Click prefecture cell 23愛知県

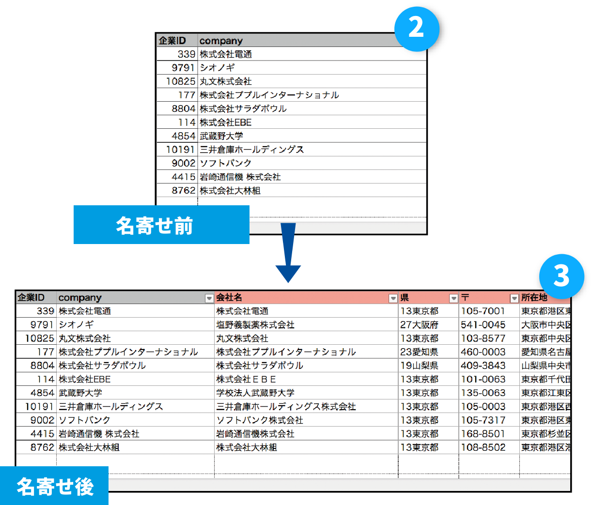[428, 352]
